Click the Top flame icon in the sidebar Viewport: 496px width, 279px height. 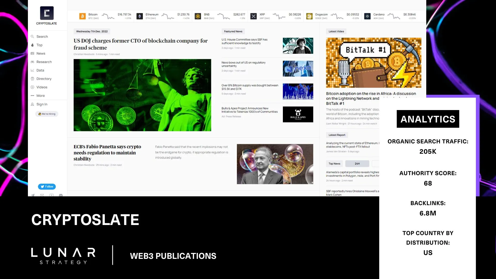(x=32, y=45)
